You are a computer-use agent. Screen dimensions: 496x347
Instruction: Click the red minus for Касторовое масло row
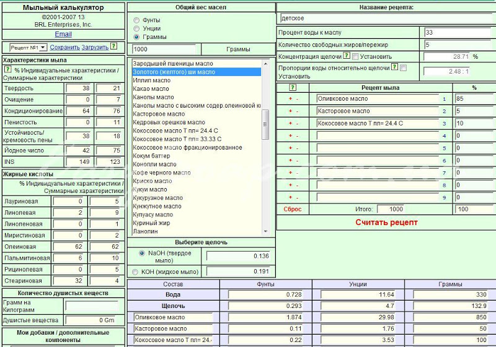tap(297, 111)
